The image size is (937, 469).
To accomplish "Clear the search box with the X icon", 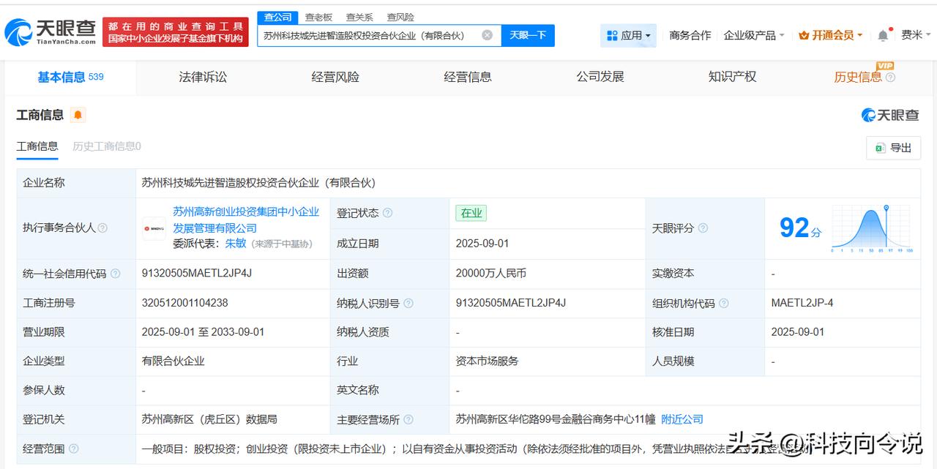I will pyautogui.click(x=487, y=35).
